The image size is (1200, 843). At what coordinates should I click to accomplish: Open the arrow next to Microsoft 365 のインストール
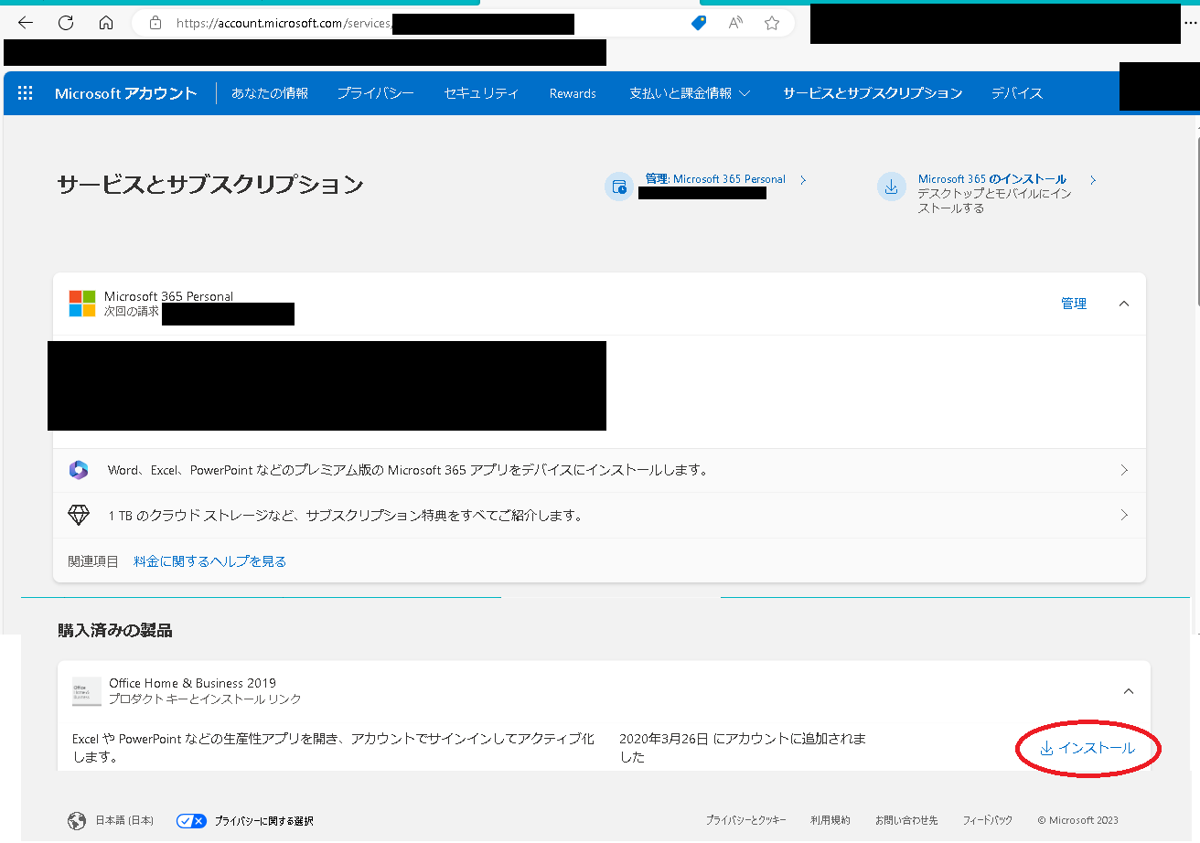[x=1093, y=180]
